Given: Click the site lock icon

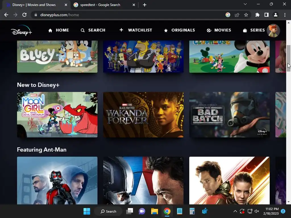Looking at the screenshot, I should pos(36,15).
